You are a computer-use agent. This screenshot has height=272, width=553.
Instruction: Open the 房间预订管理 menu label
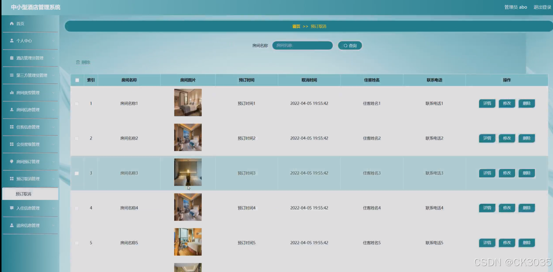coord(28,161)
